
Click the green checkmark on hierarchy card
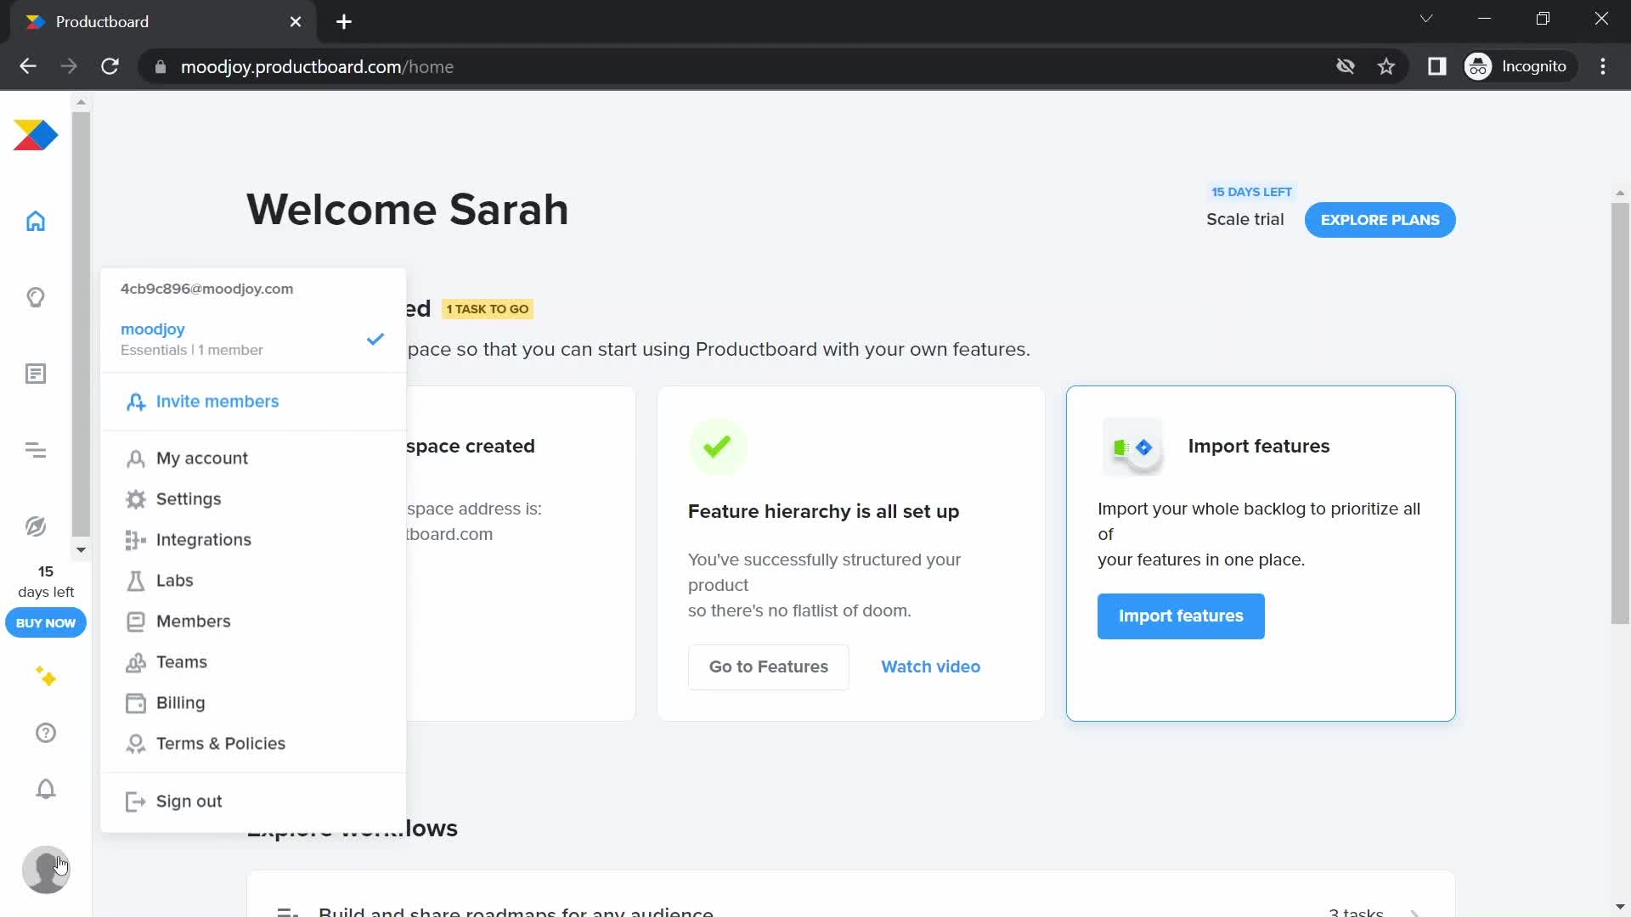click(718, 446)
